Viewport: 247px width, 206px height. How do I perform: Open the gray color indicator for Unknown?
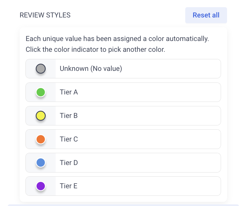(x=41, y=69)
